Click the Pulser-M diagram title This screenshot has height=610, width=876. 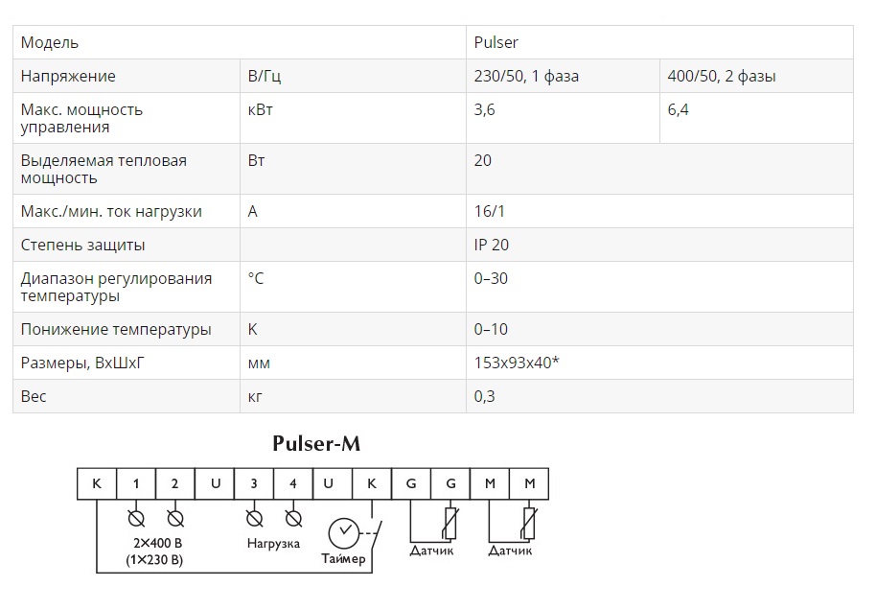pos(316,443)
